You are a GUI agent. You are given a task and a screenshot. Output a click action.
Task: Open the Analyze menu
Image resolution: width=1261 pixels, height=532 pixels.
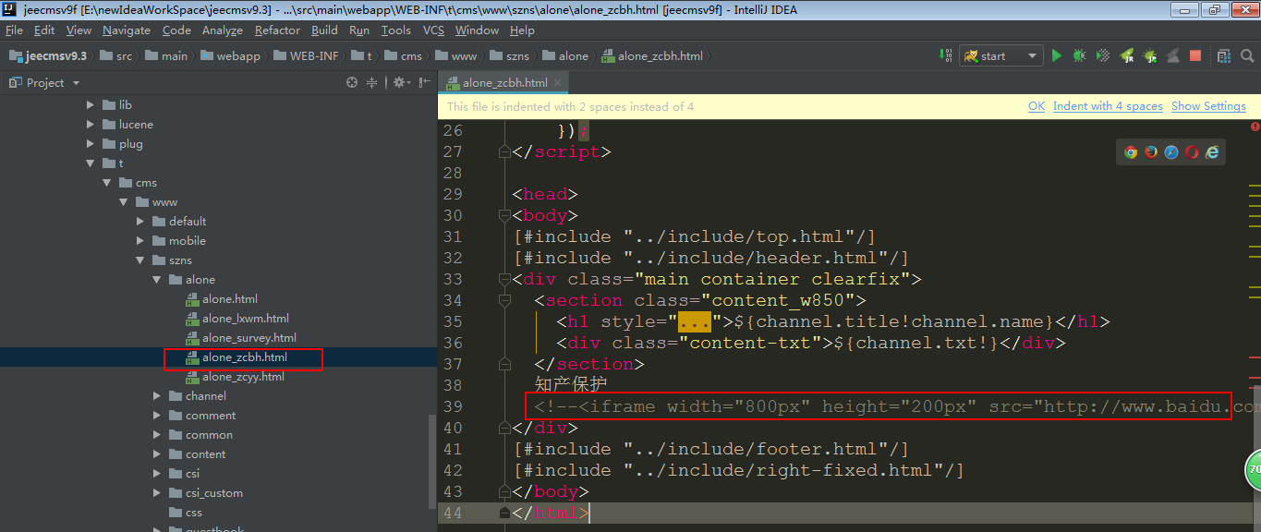(x=222, y=30)
